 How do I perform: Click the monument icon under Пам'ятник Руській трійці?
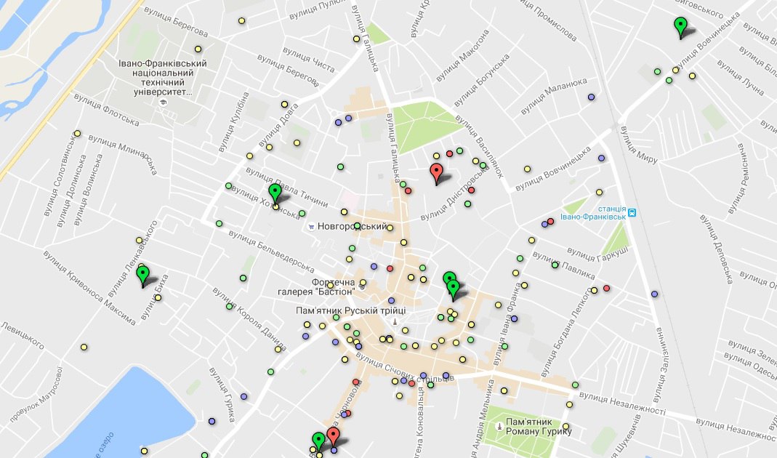395,322
